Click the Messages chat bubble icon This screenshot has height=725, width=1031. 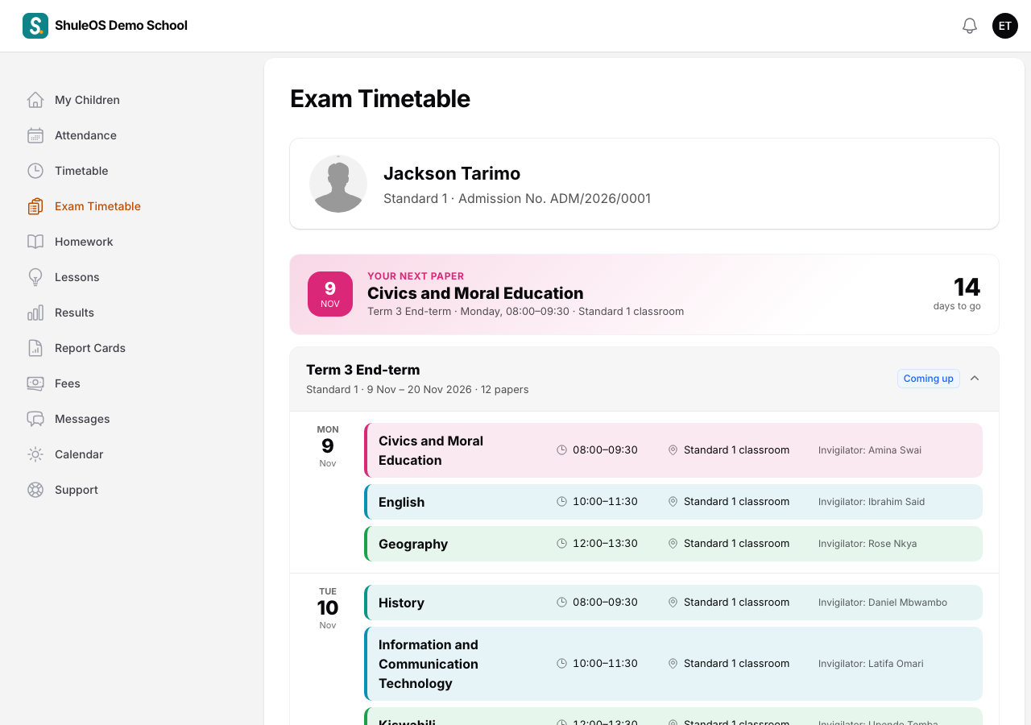35,419
